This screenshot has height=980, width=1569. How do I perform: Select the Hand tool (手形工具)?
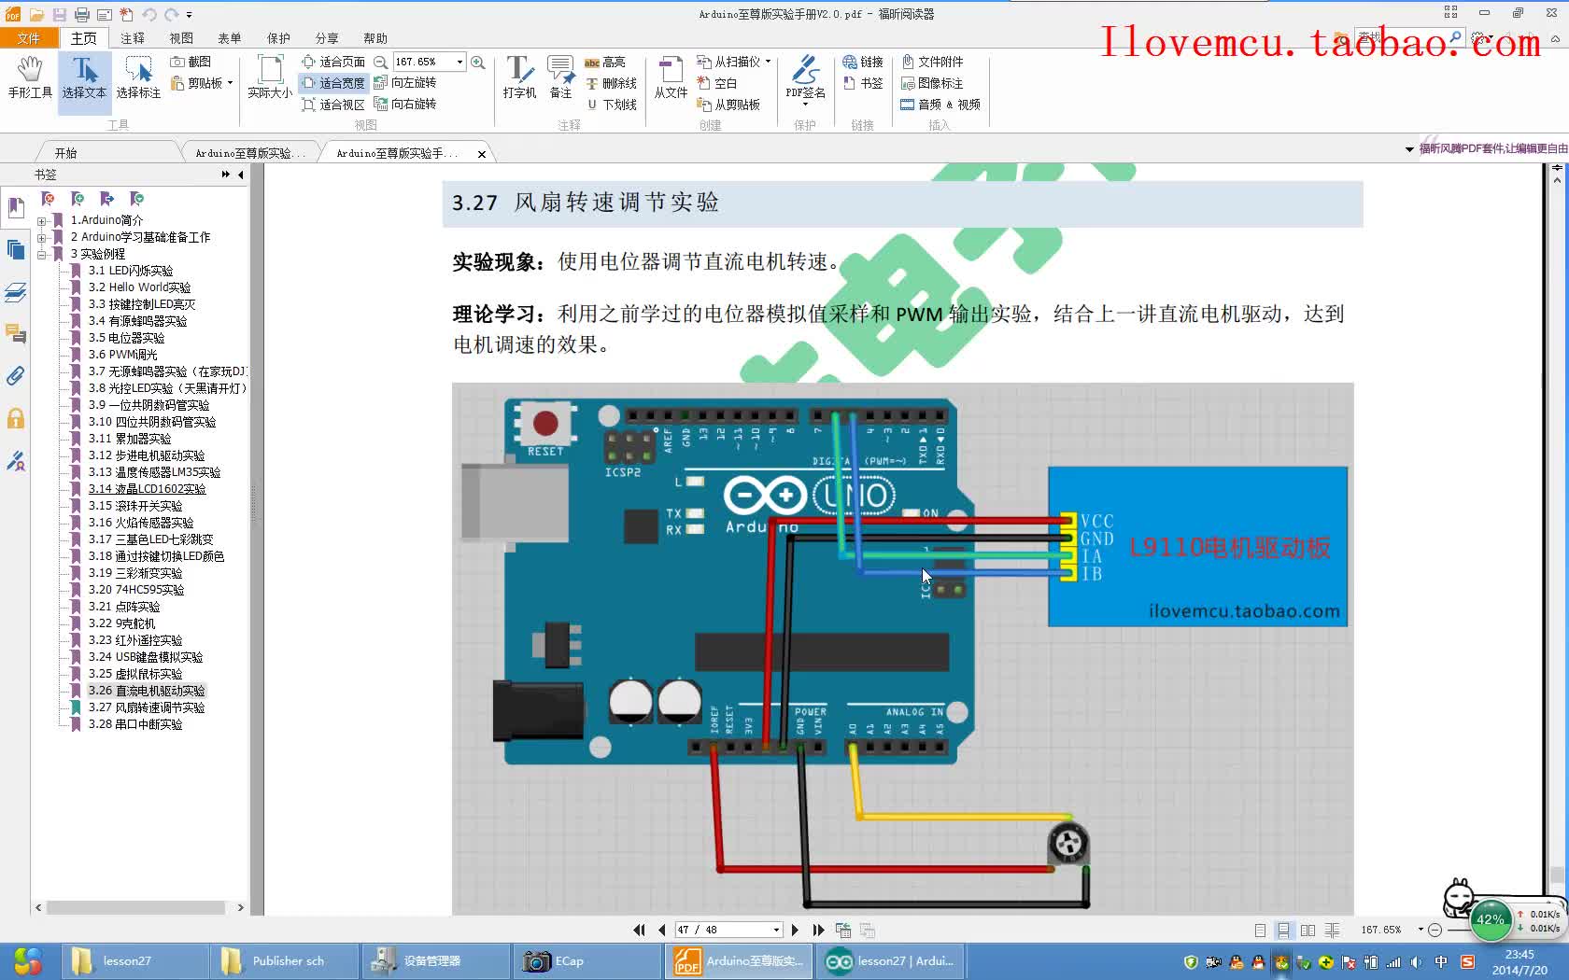(30, 77)
